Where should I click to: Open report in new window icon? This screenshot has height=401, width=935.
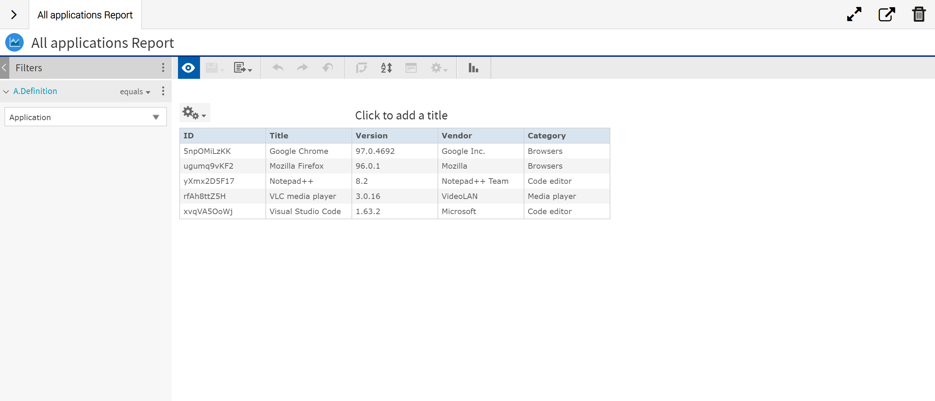pos(886,14)
